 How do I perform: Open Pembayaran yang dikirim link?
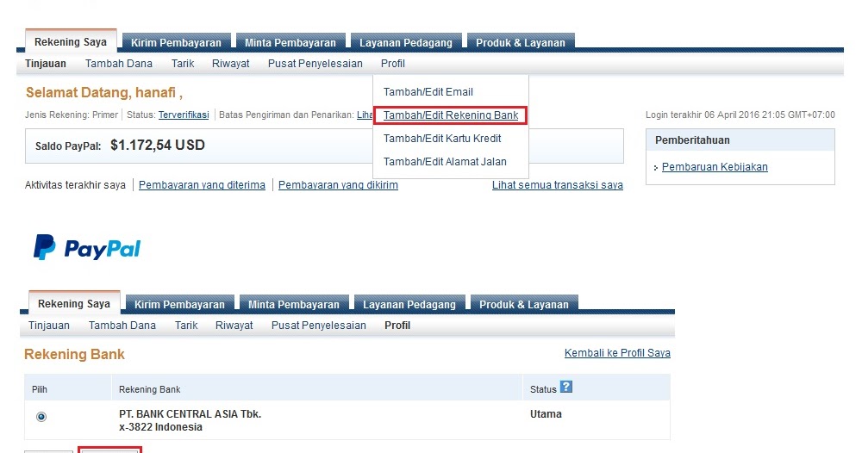(338, 185)
